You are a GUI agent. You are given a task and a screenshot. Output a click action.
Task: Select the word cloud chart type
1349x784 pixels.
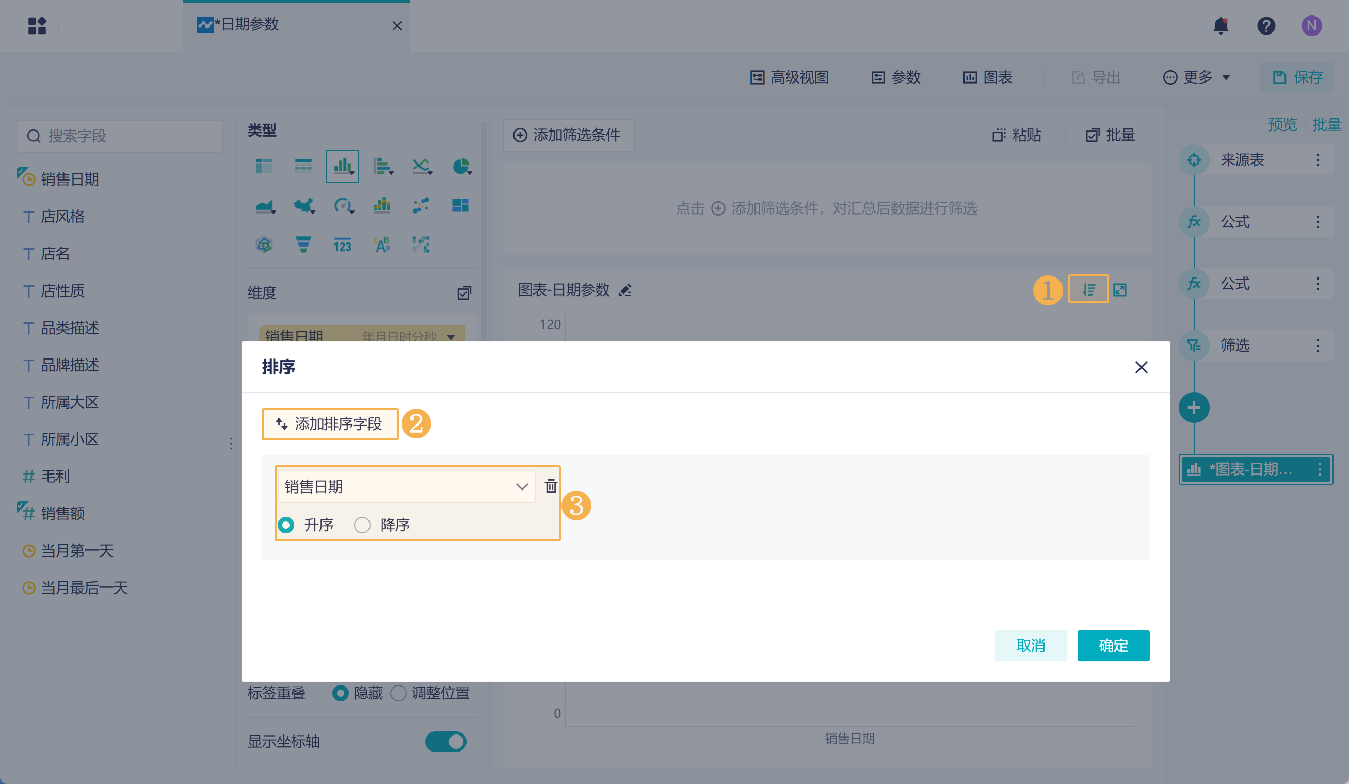382,245
